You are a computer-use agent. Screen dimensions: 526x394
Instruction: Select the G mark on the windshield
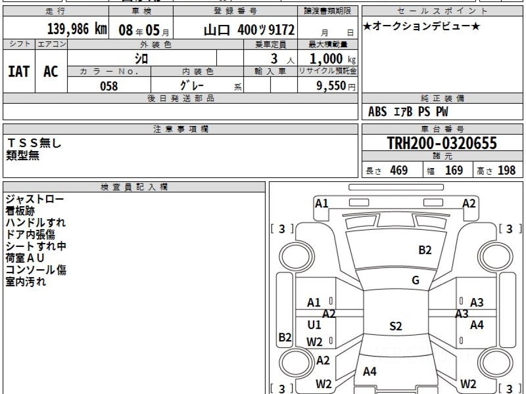point(416,281)
